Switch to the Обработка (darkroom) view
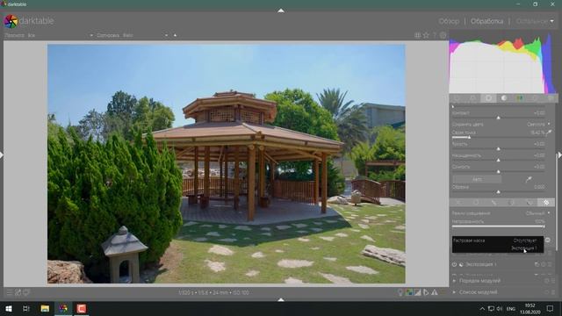Viewport: 562px width, 316px height. (x=486, y=21)
